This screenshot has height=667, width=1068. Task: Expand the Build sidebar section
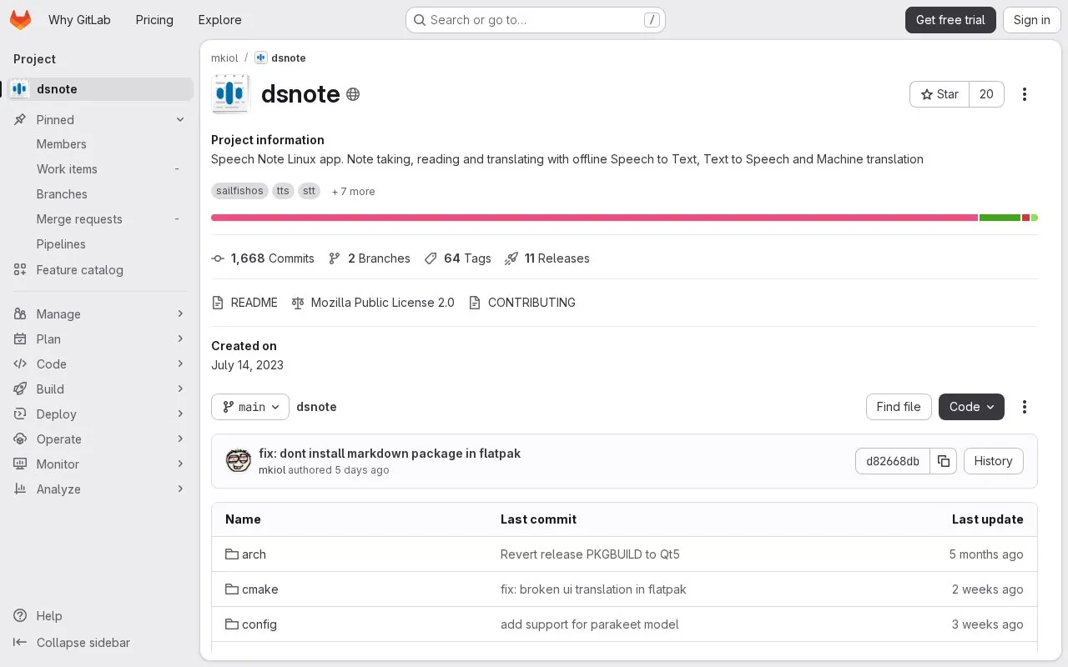click(x=100, y=389)
